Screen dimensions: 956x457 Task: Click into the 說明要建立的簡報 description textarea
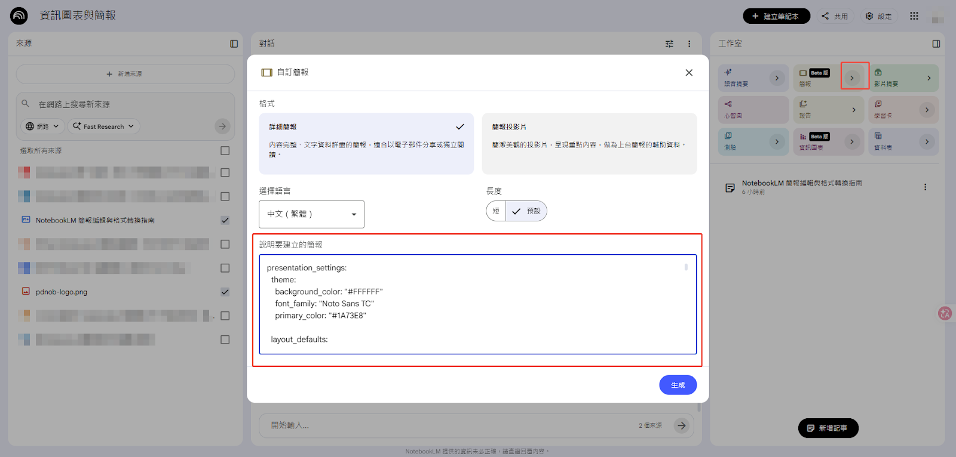click(x=478, y=304)
